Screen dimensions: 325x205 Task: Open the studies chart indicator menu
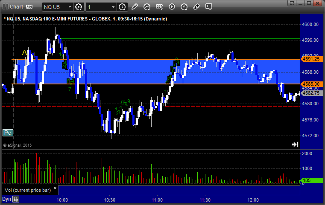click(x=147, y=7)
